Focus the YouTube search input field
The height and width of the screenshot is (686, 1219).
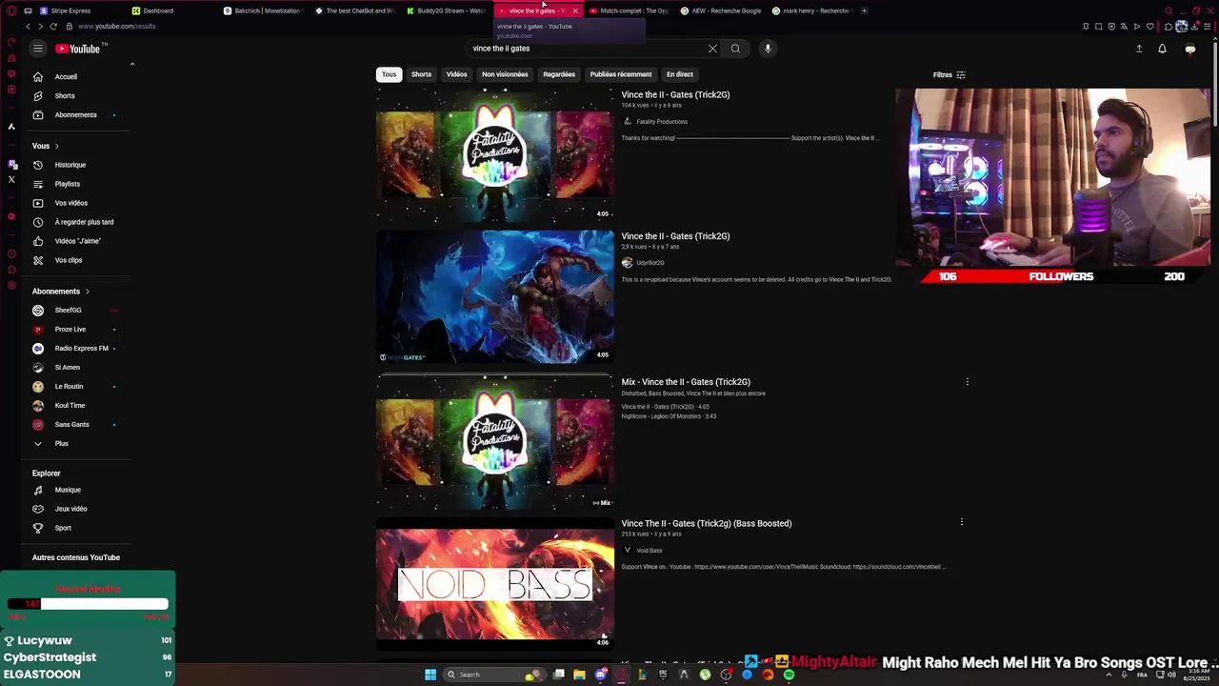click(586, 49)
